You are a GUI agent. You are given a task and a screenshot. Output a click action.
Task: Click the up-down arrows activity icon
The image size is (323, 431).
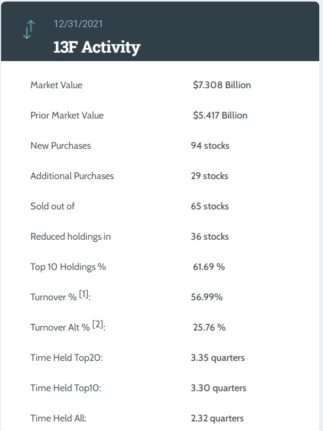pos(28,30)
